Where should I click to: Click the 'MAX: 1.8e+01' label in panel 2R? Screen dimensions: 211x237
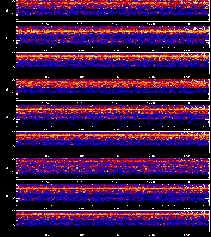[x=193, y=28]
